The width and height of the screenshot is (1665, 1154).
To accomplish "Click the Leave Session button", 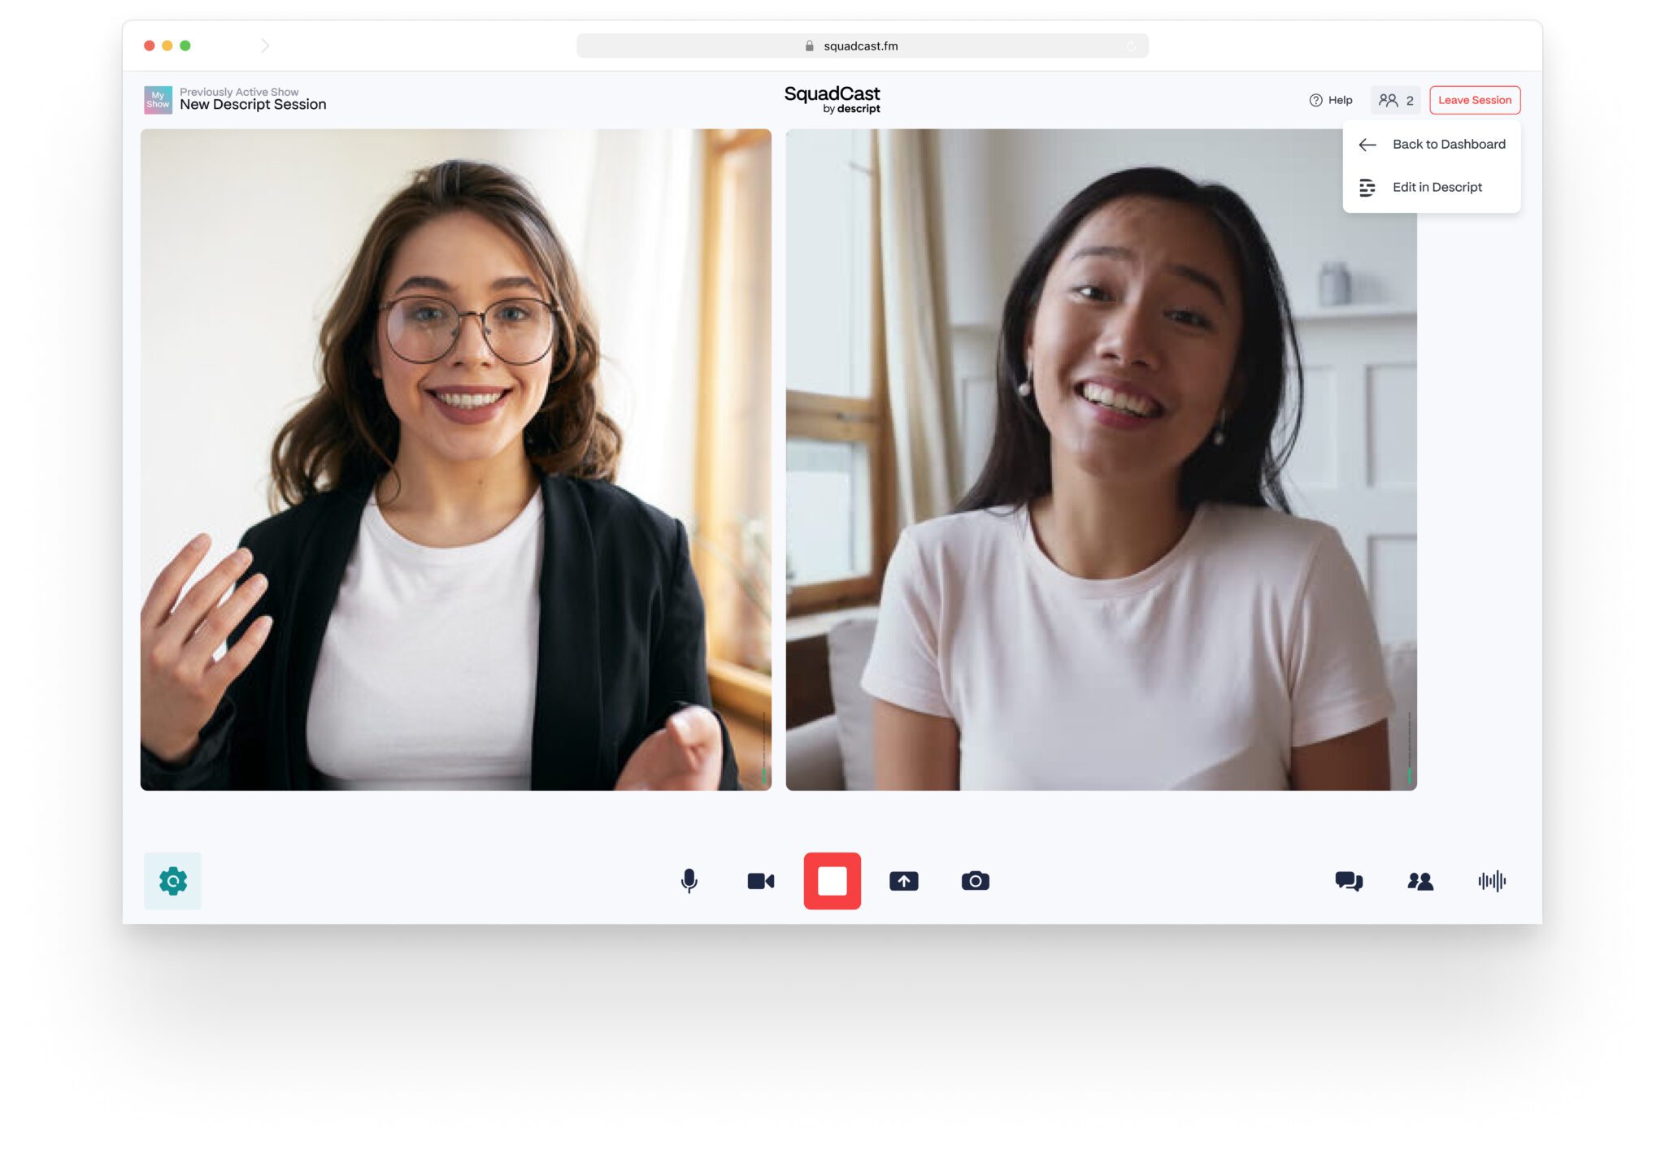I will (1475, 99).
